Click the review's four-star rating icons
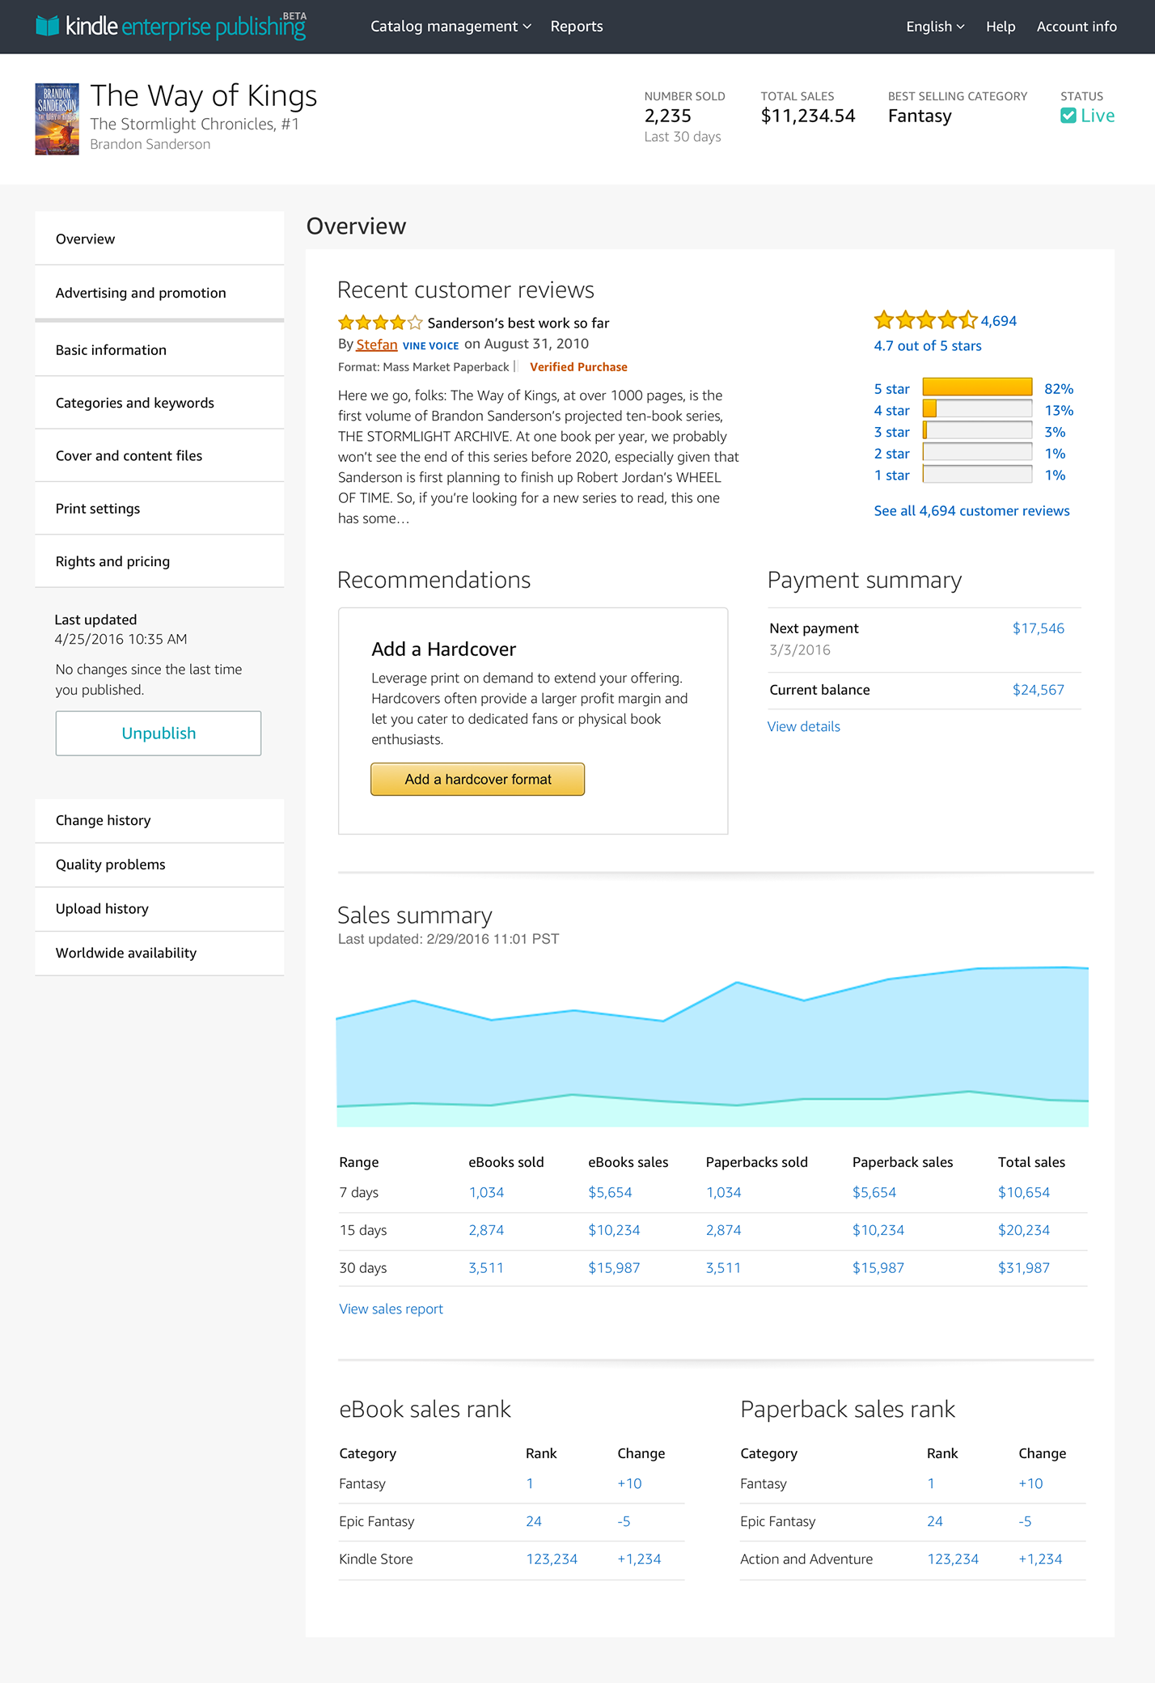The image size is (1155, 1683). [x=380, y=323]
